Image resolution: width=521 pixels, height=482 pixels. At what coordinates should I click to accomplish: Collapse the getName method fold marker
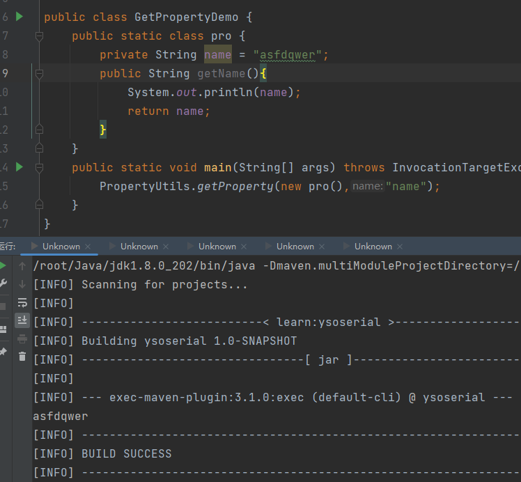[x=39, y=73]
